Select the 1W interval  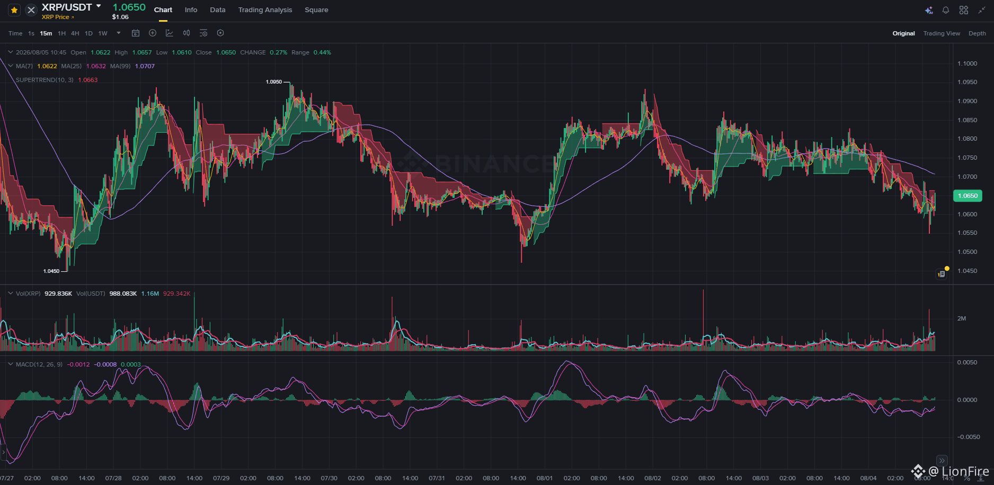click(x=103, y=33)
